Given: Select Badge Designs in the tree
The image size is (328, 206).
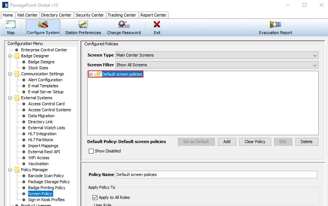Looking at the screenshot, I should 41,62.
